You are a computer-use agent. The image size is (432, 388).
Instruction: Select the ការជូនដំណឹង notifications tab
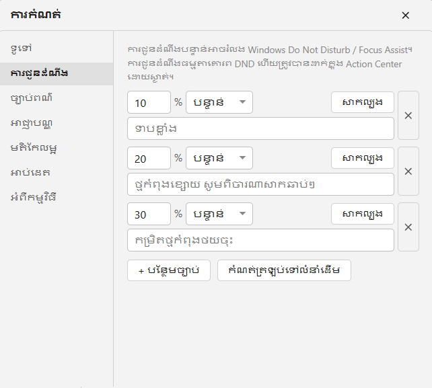(x=57, y=73)
